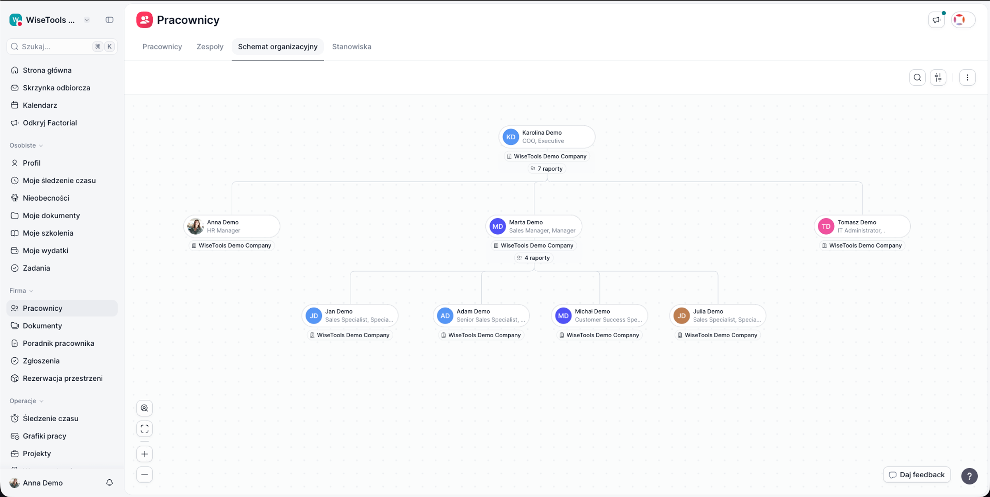Viewport: 990px width, 497px height.
Task: Open the help question mark icon
Action: (x=969, y=476)
